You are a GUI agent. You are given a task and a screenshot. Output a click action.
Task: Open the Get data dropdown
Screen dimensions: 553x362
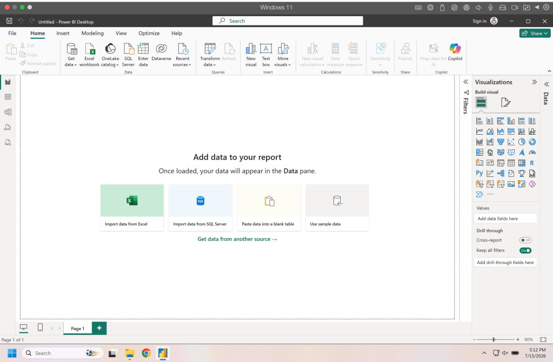tap(71, 55)
